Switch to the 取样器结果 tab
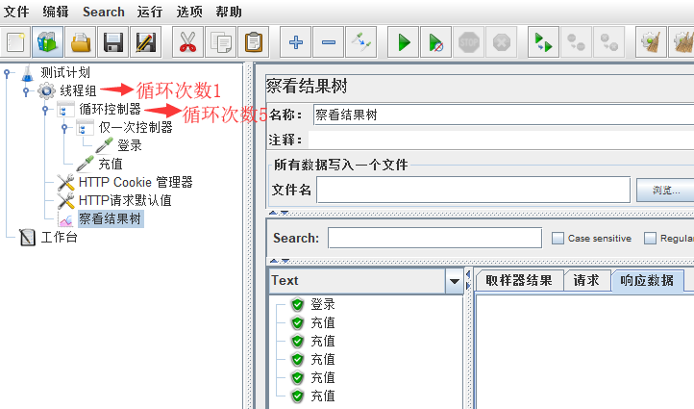694x409 pixels. [518, 281]
